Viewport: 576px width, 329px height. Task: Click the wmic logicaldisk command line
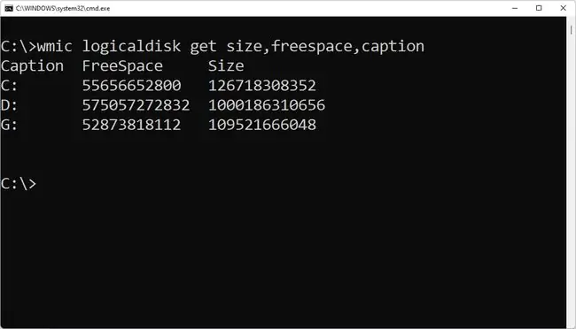(x=213, y=47)
